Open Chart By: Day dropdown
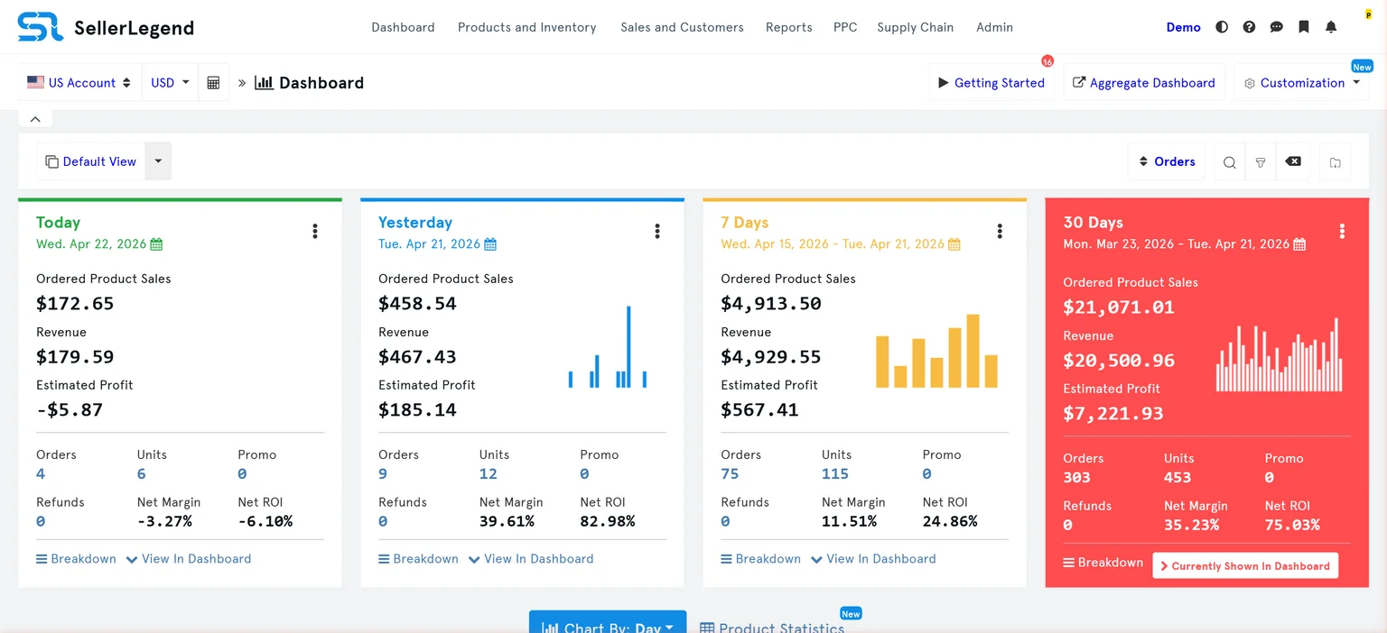The width and height of the screenshot is (1387, 633). click(x=607, y=622)
